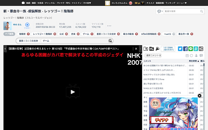The width and height of the screenshot is (208, 130).
Task: Close the news ticker with X
Action: click(x=136, y=49)
